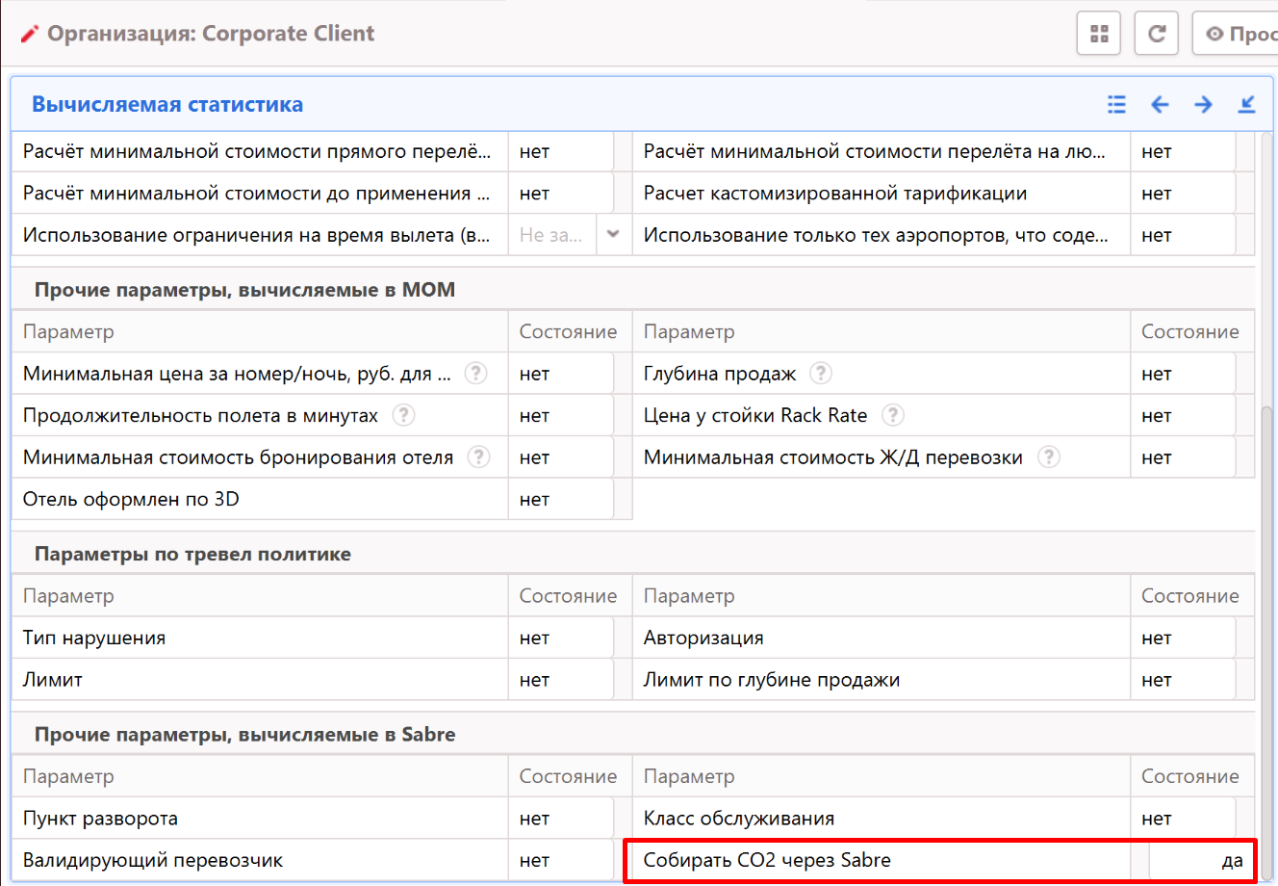Screen dimensions: 1278x886
Task: Toggle state of Отель оформлен по 3D
Action: click(561, 499)
